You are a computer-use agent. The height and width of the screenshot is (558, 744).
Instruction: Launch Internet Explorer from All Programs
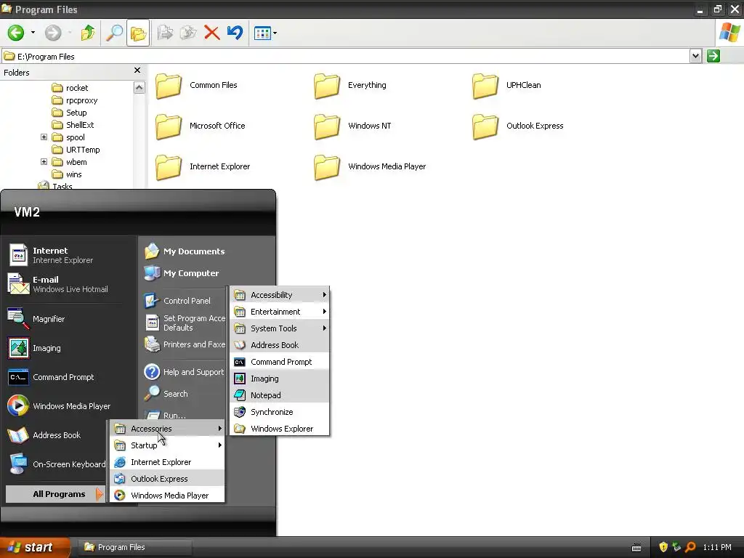[x=168, y=462]
